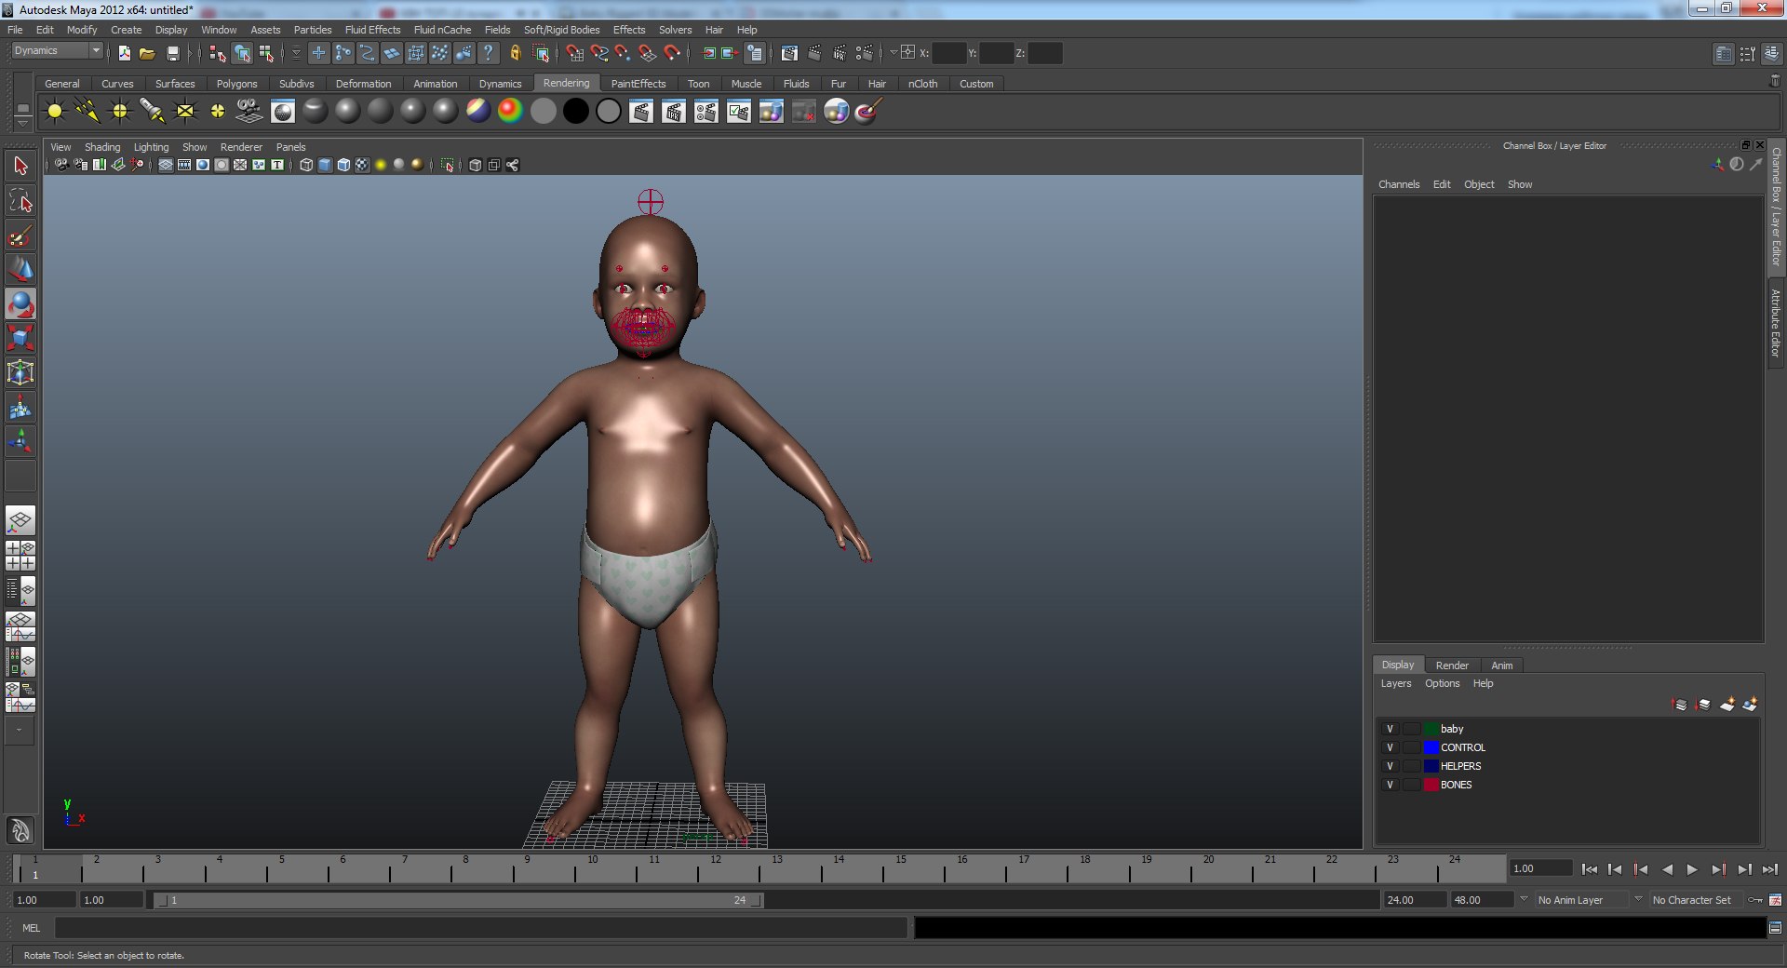Pick the Paint Selection tool
Screen dimensions: 1787x968
(x=20, y=235)
